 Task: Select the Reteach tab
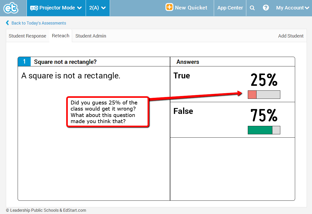click(x=61, y=36)
